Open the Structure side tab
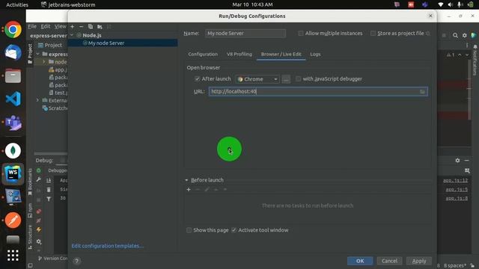Screen dimensions: 479x269 click(30, 237)
